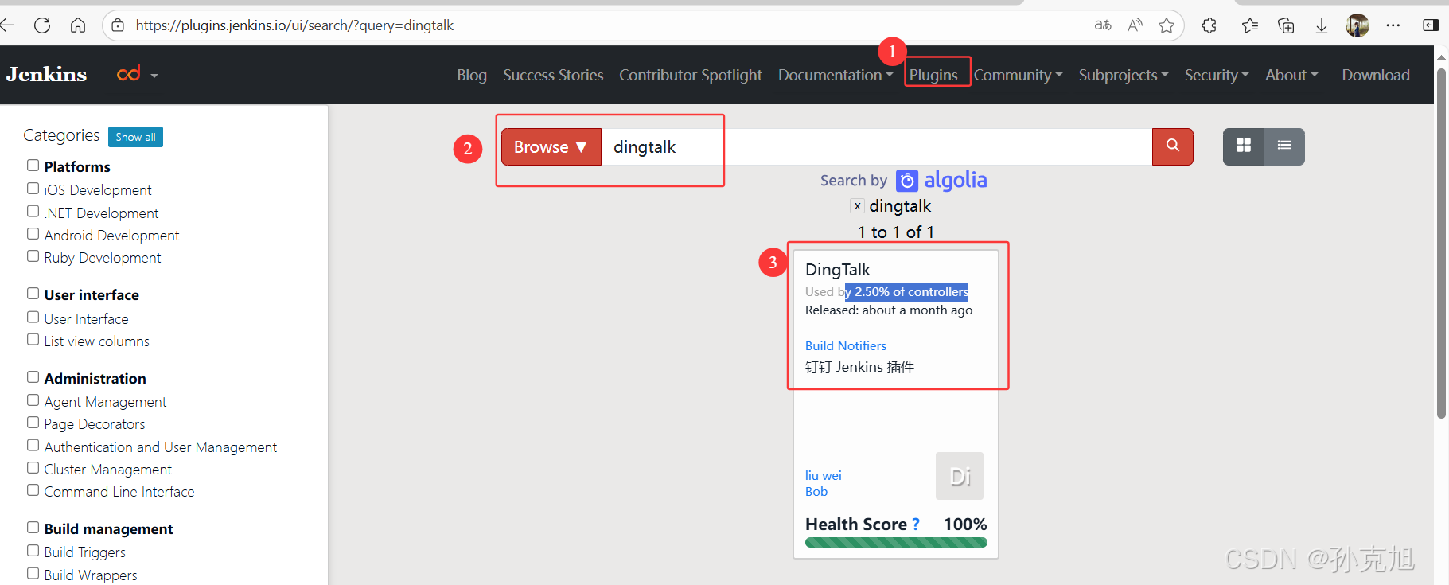Open the Subprojects dropdown menu
The height and width of the screenshot is (585, 1449).
click(x=1124, y=75)
